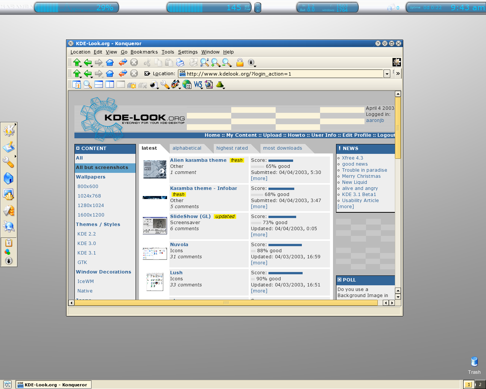Click the magnifier with plus to enlarge font
Image resolution: width=486 pixels, height=389 pixels.
216,62
